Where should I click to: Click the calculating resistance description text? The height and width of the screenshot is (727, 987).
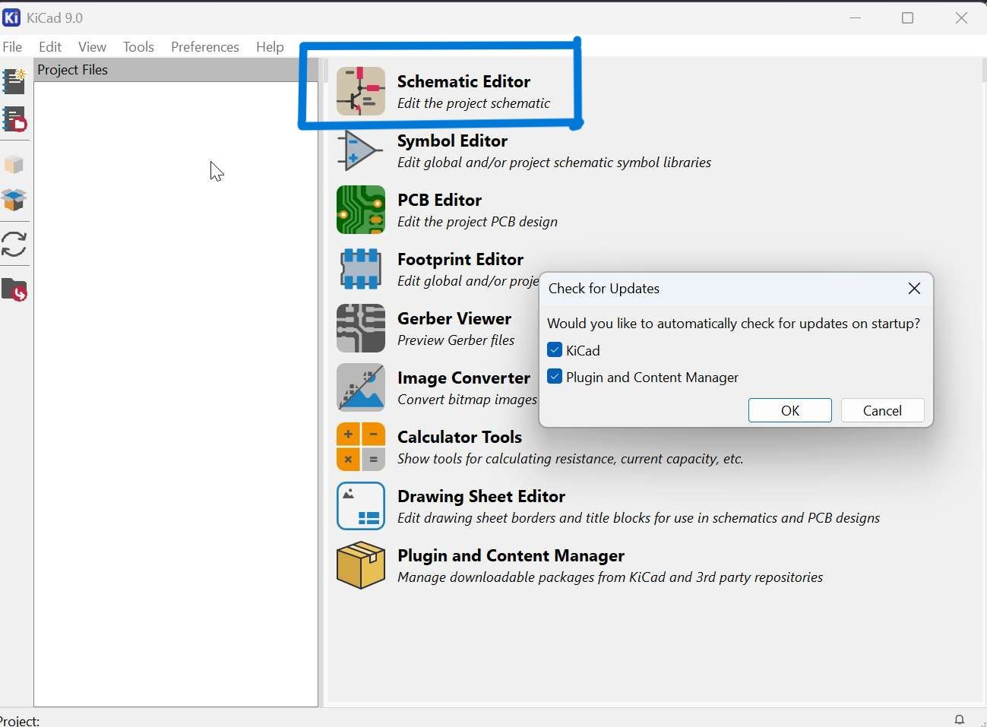tap(570, 459)
